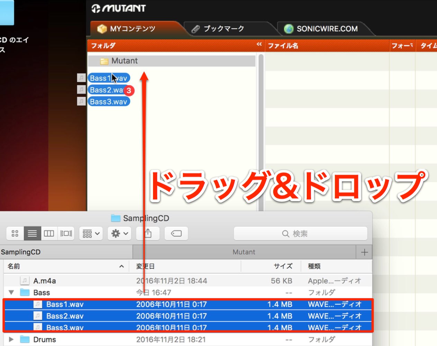Click the Drums date 2016年11月2日 18:21
Viewport: 437px width, 346px height.
(x=171, y=339)
